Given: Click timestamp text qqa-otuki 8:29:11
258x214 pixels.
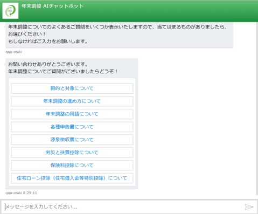Looking at the screenshot, I should pyautogui.click(x=21, y=193).
